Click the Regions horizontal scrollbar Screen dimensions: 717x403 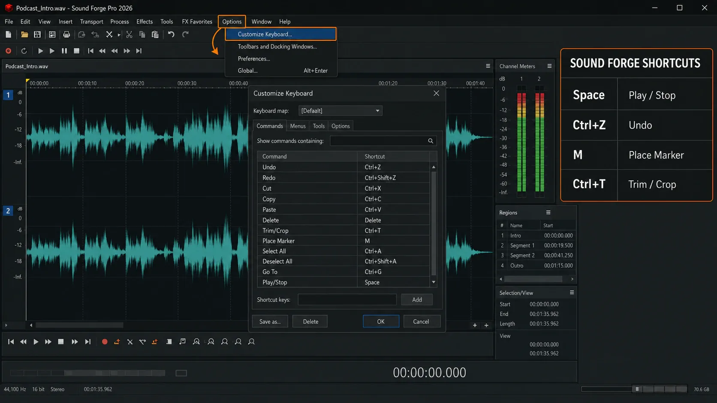pyautogui.click(x=533, y=279)
